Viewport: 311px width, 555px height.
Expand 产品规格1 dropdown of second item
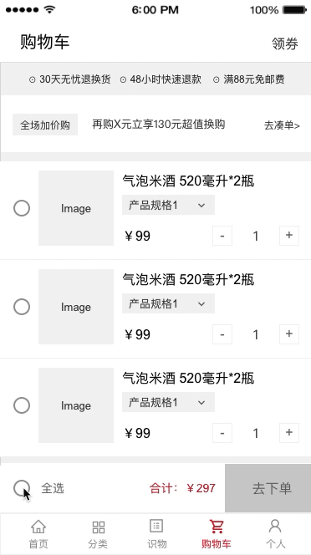(x=168, y=303)
